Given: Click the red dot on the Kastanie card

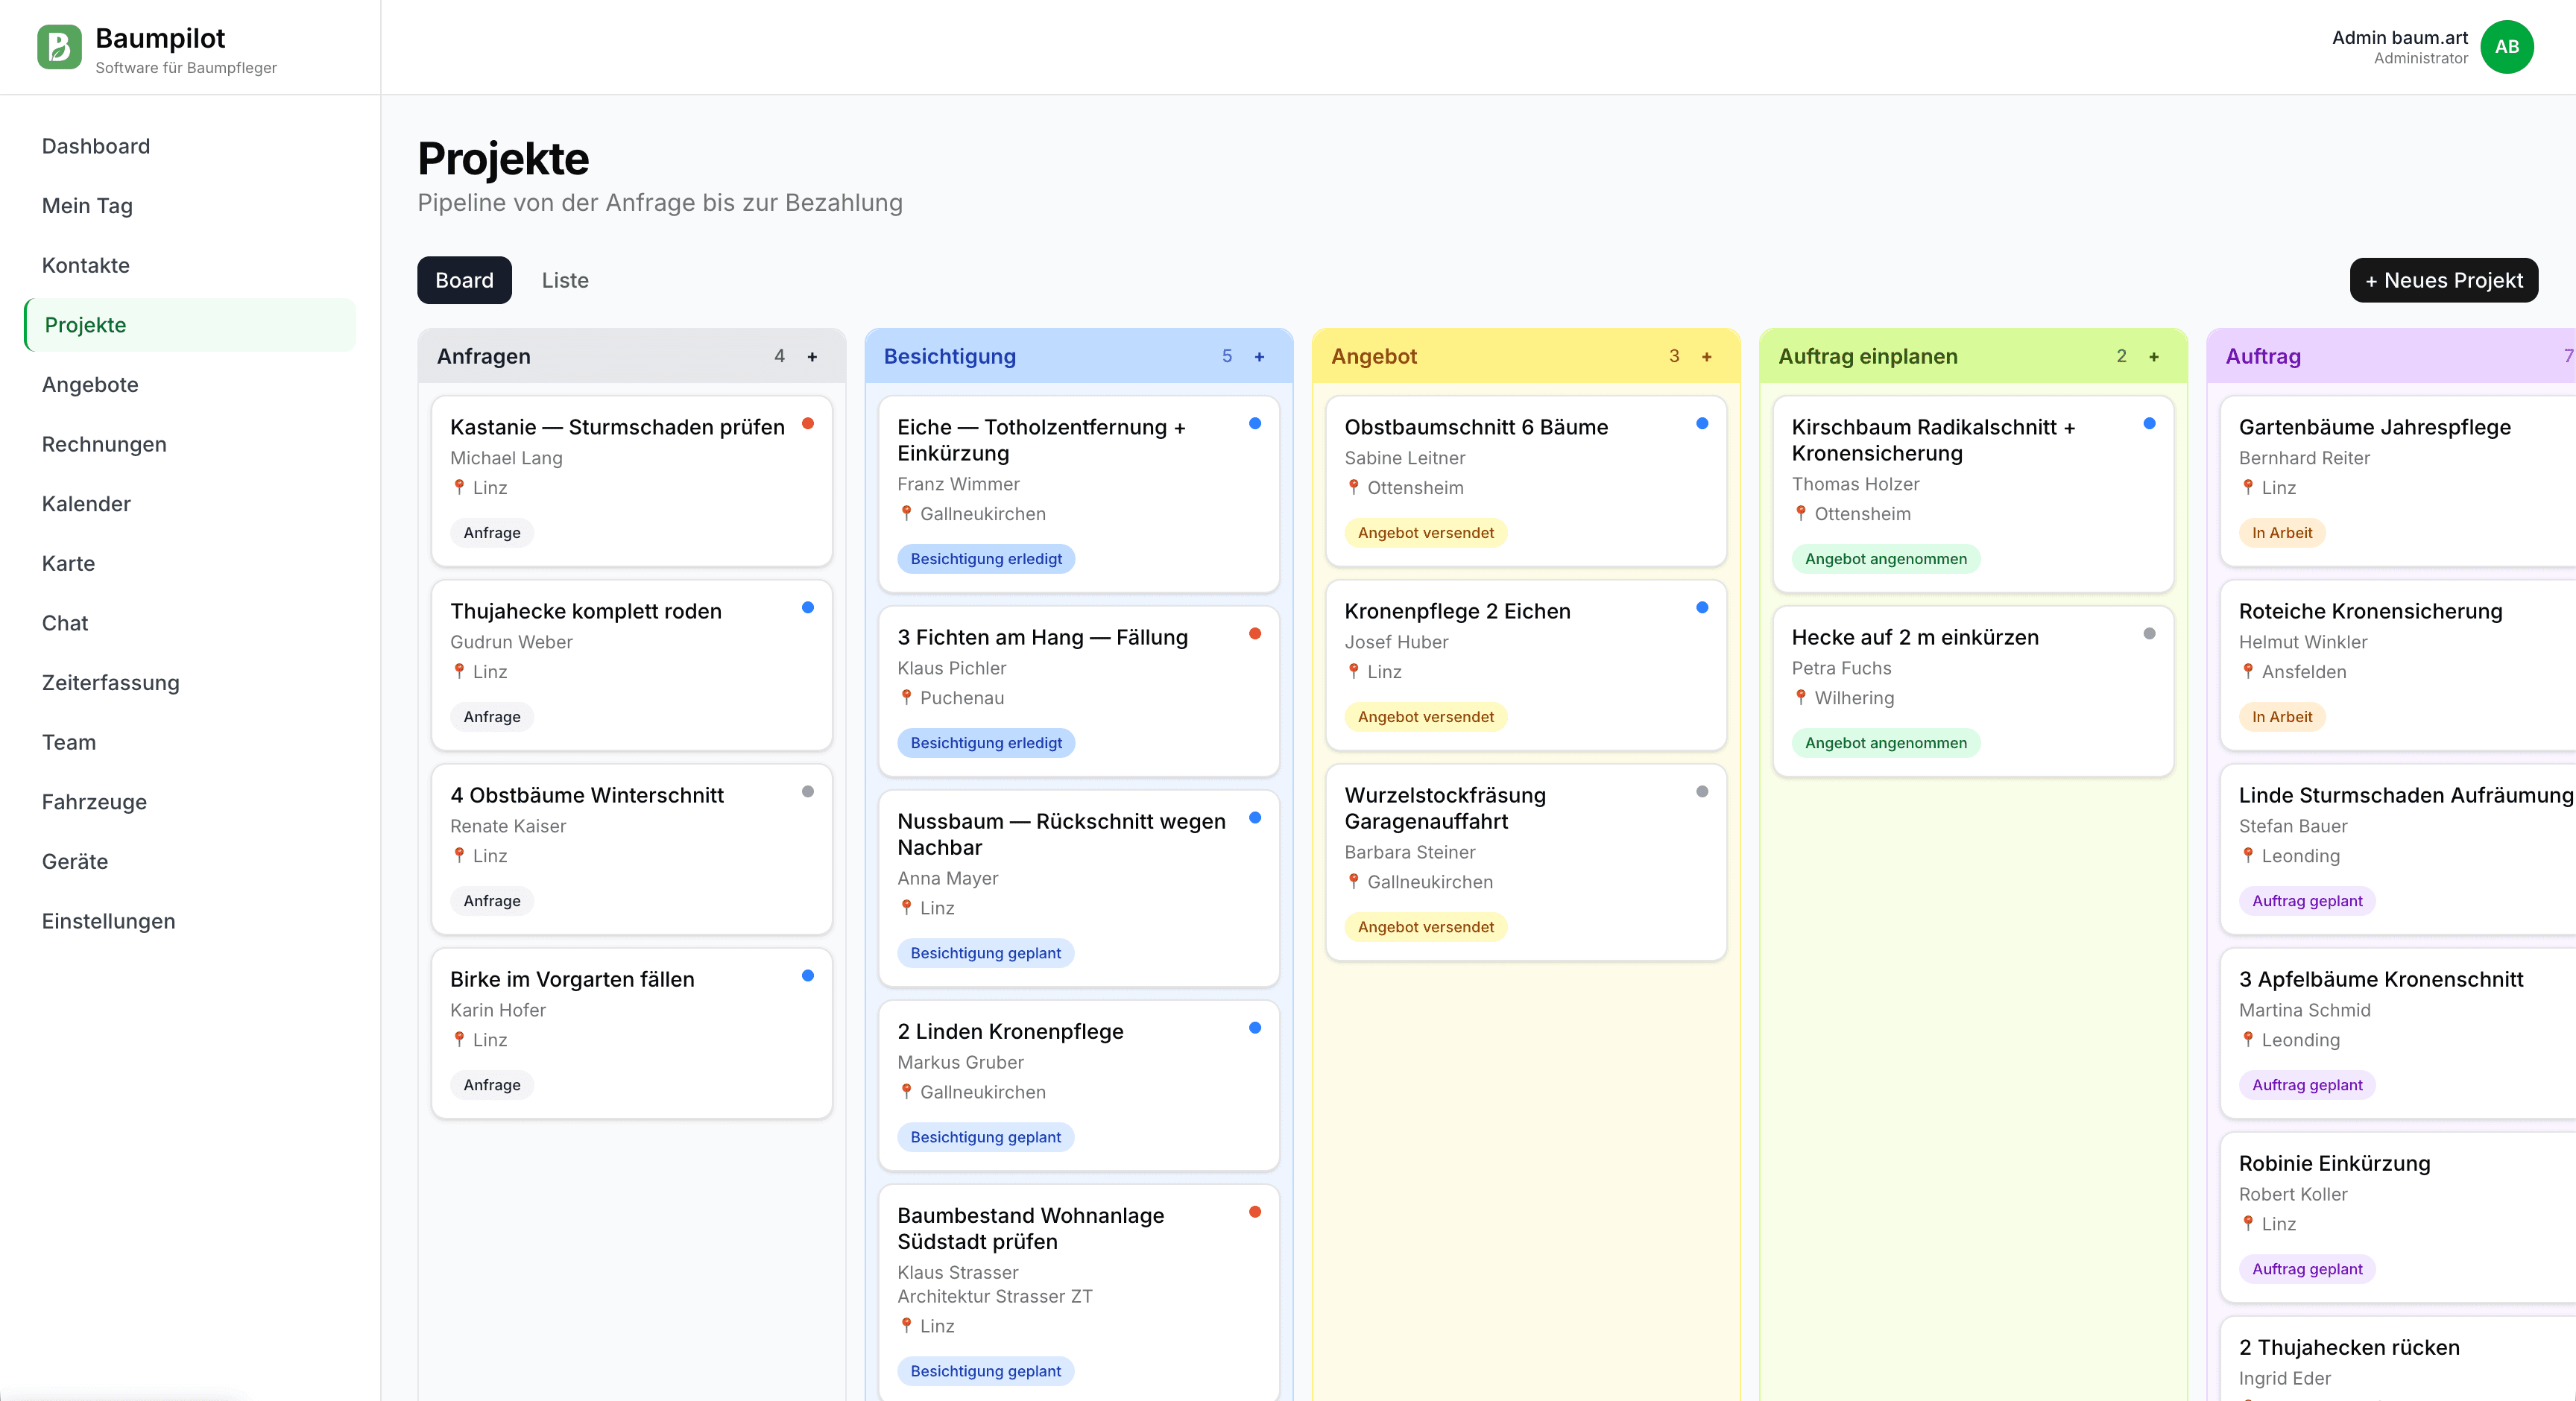Looking at the screenshot, I should [x=808, y=424].
